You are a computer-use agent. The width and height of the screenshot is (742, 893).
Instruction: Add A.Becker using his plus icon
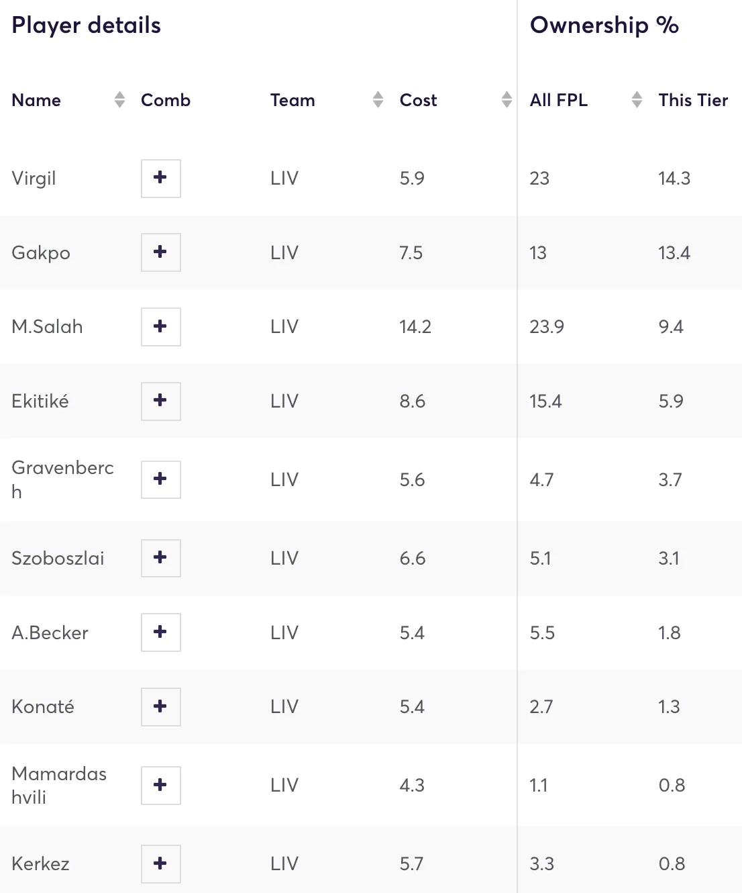coord(160,632)
